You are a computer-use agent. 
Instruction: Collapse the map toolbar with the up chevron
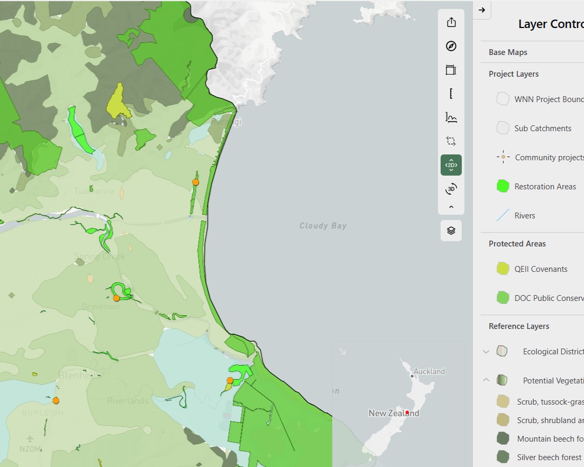pyautogui.click(x=451, y=207)
